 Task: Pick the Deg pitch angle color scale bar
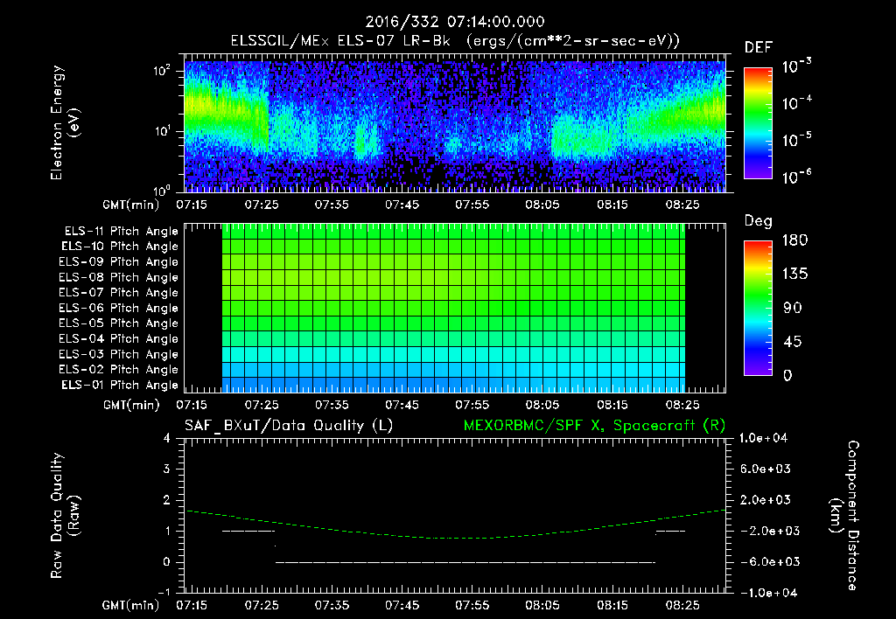[x=758, y=309]
